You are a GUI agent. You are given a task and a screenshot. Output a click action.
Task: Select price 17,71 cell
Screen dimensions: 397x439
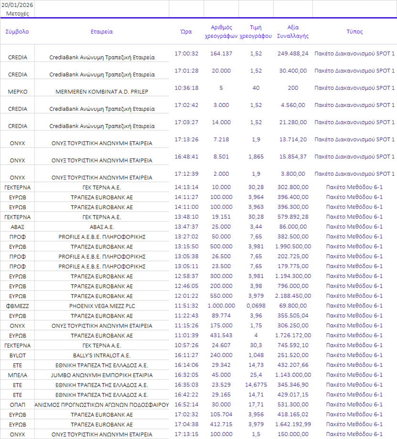tap(256, 405)
